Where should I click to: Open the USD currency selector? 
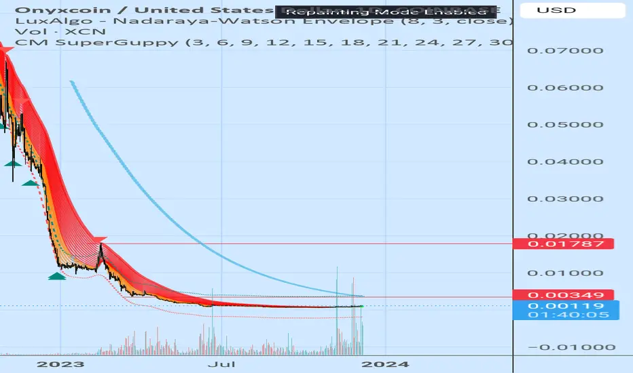tap(573, 10)
